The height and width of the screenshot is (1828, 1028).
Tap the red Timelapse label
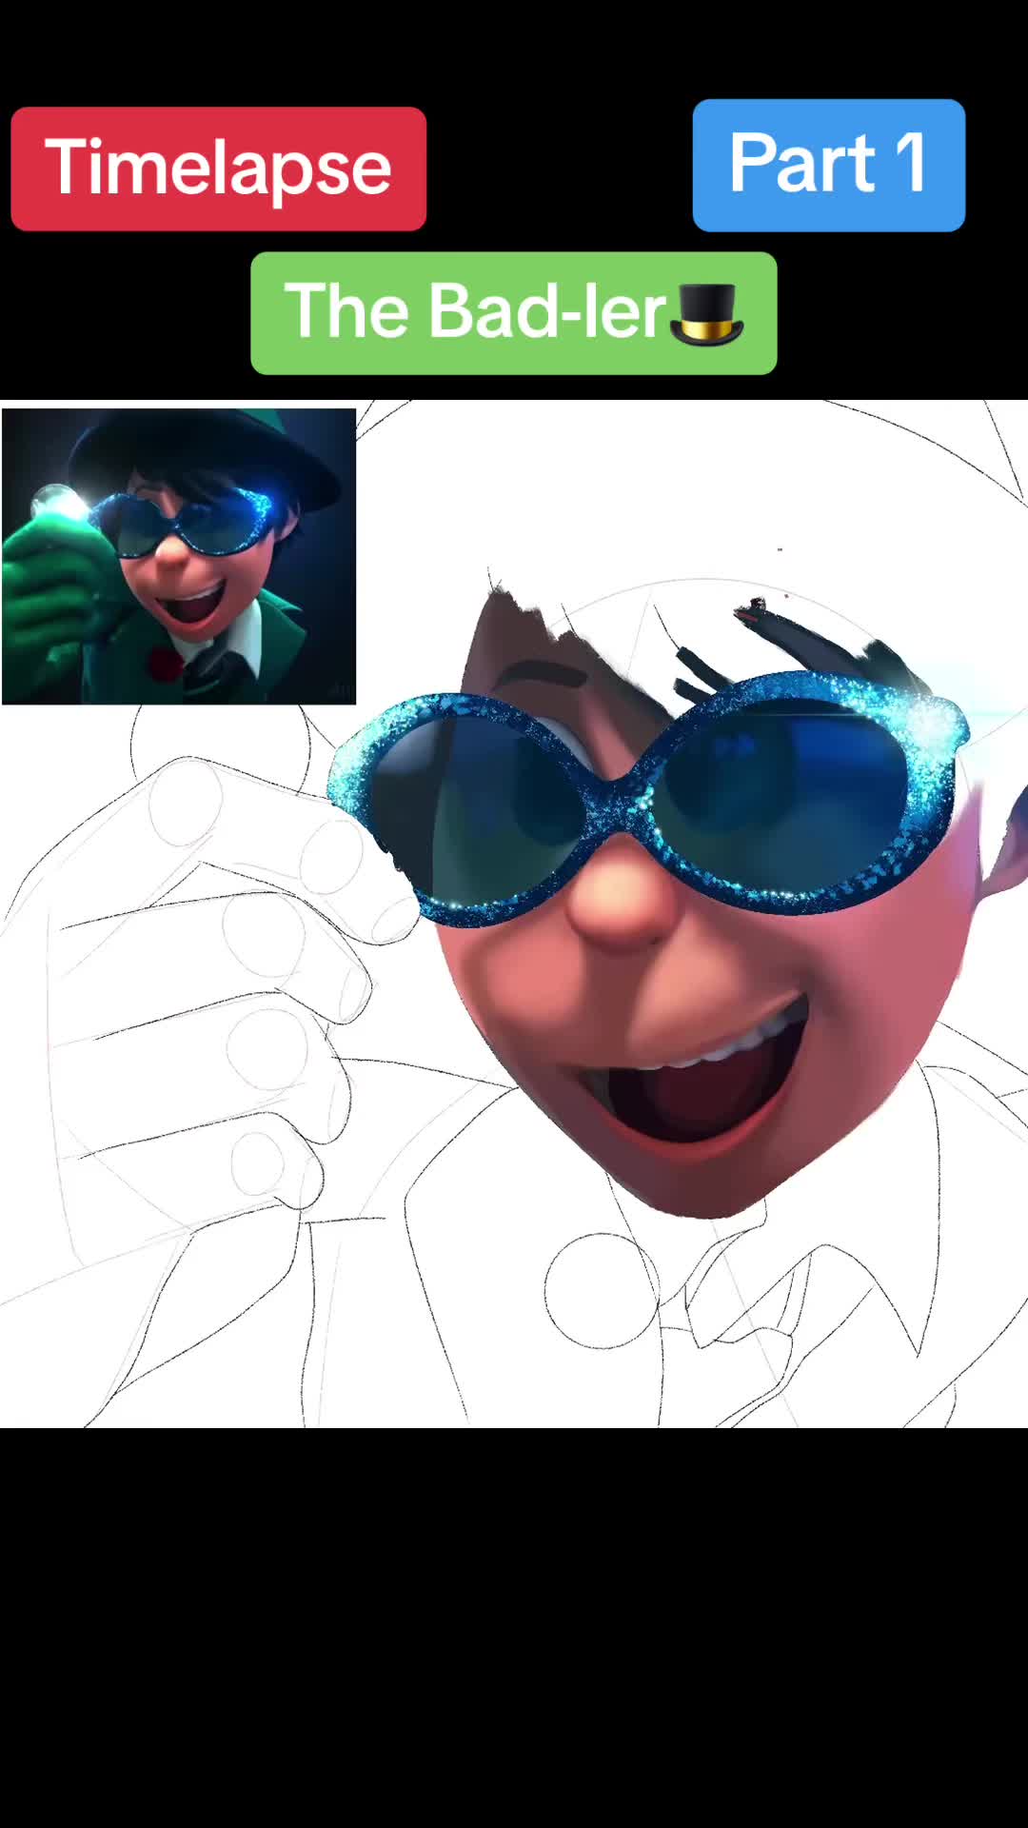[218, 169]
